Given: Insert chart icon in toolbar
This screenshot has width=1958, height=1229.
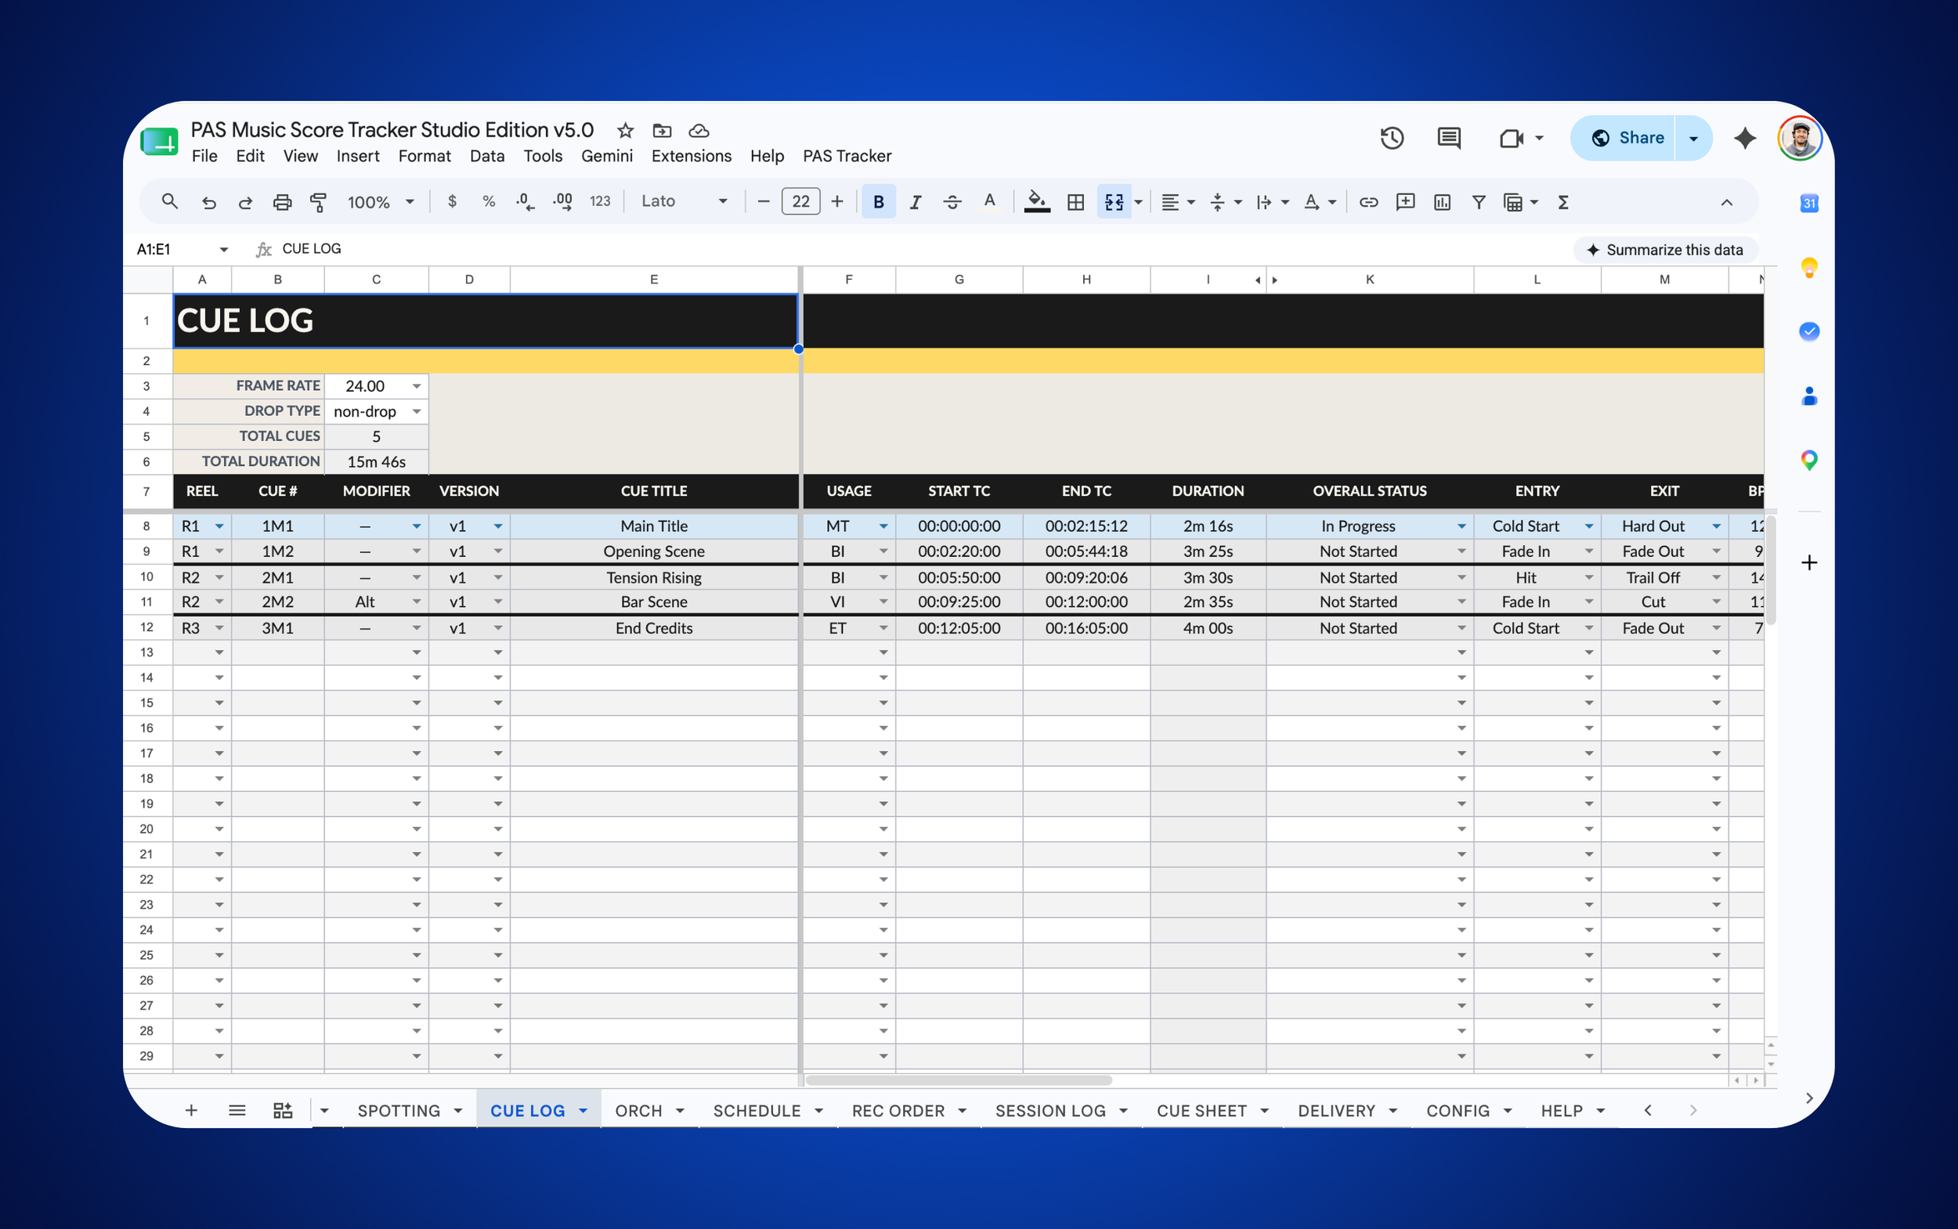Looking at the screenshot, I should tap(1442, 201).
